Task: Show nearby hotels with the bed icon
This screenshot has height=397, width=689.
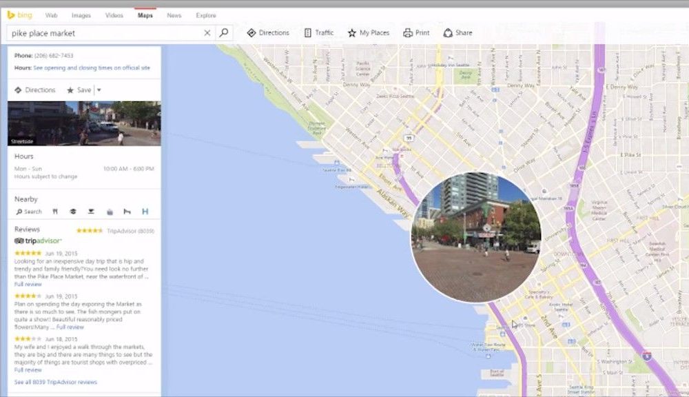Action: (127, 212)
